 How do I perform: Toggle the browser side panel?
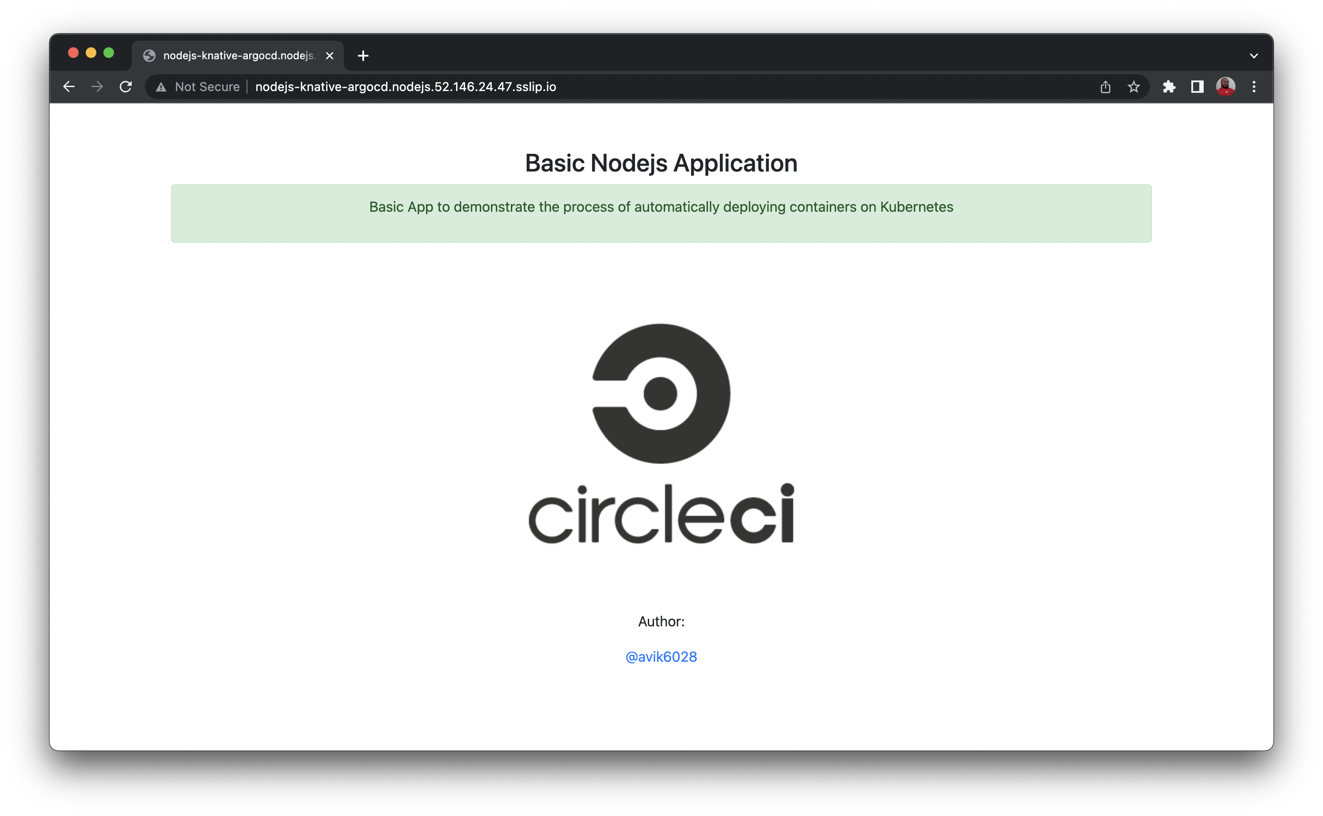click(1197, 87)
